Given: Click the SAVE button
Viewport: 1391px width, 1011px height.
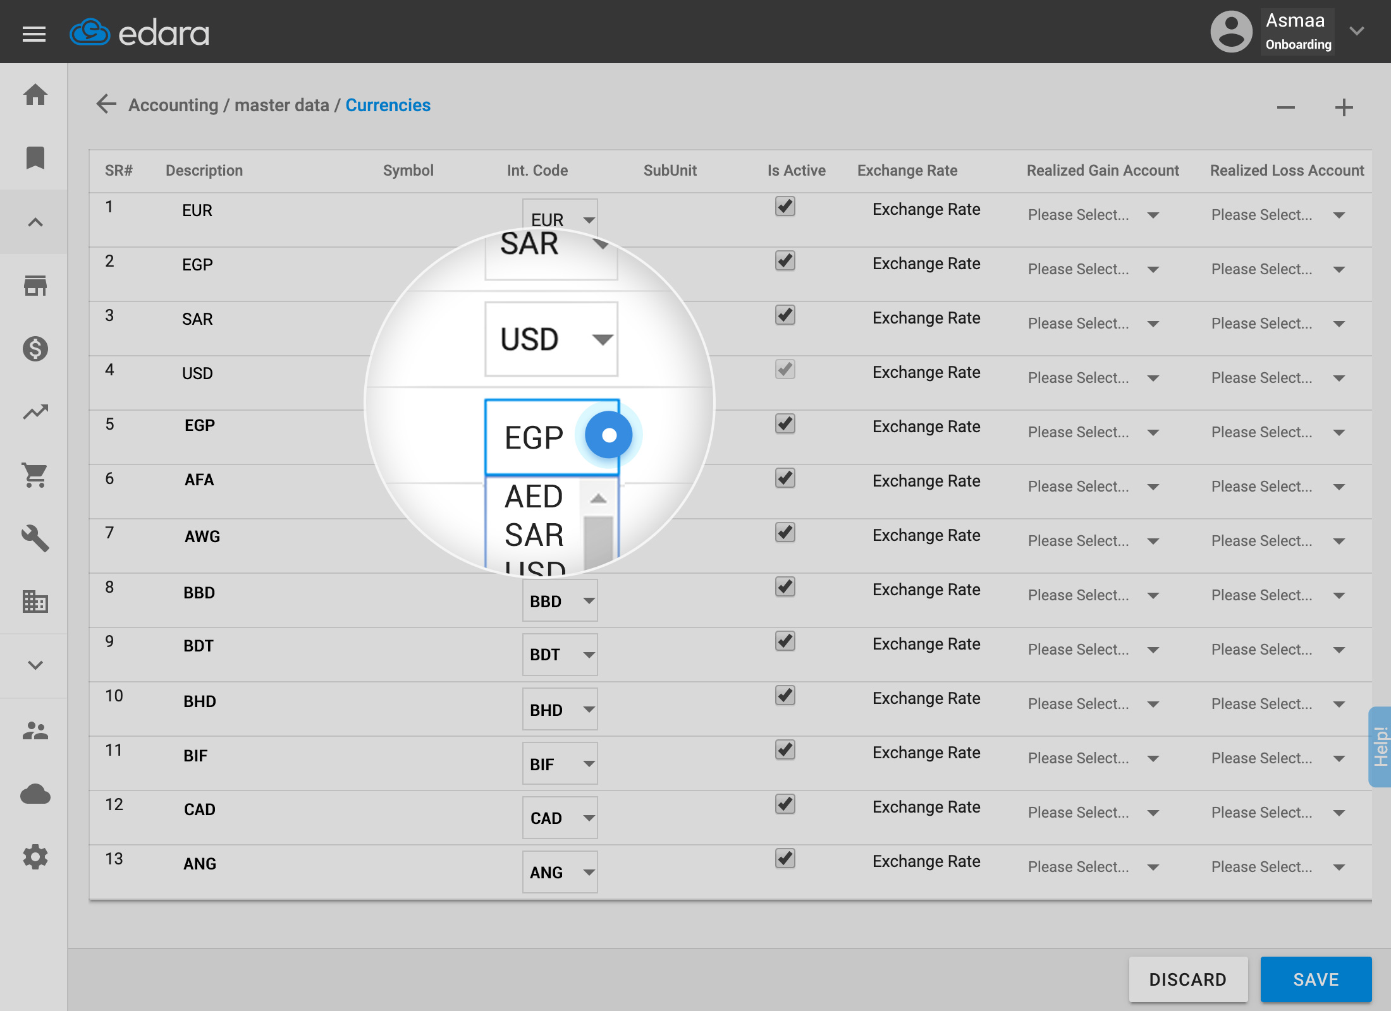Looking at the screenshot, I should [x=1316, y=979].
